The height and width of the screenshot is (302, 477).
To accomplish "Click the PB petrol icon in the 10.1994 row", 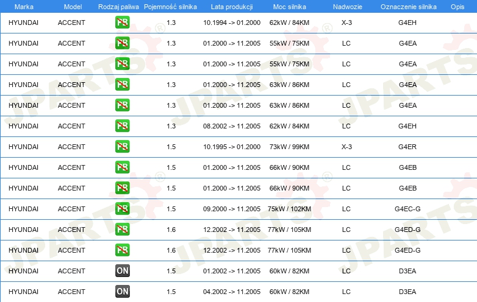I will [122, 23].
